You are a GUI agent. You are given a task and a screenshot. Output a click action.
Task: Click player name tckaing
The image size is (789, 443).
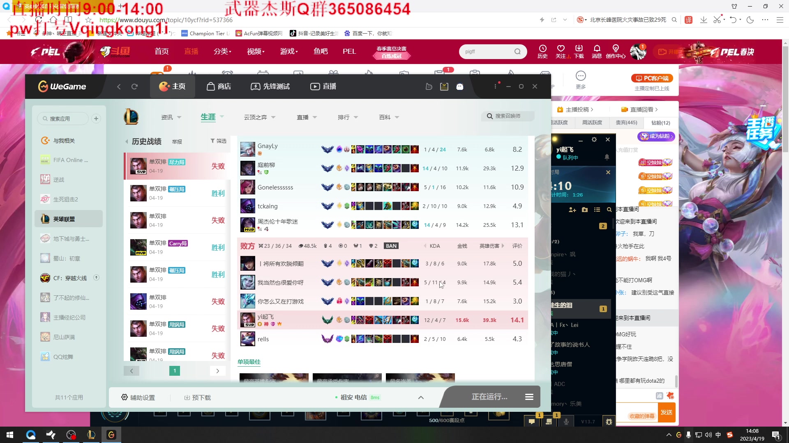[268, 206]
